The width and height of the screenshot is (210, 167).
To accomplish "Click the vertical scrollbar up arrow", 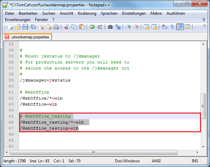I will tap(203, 44).
